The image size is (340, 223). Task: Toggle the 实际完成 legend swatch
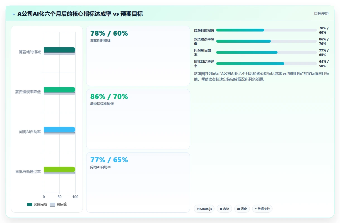pos(30,205)
